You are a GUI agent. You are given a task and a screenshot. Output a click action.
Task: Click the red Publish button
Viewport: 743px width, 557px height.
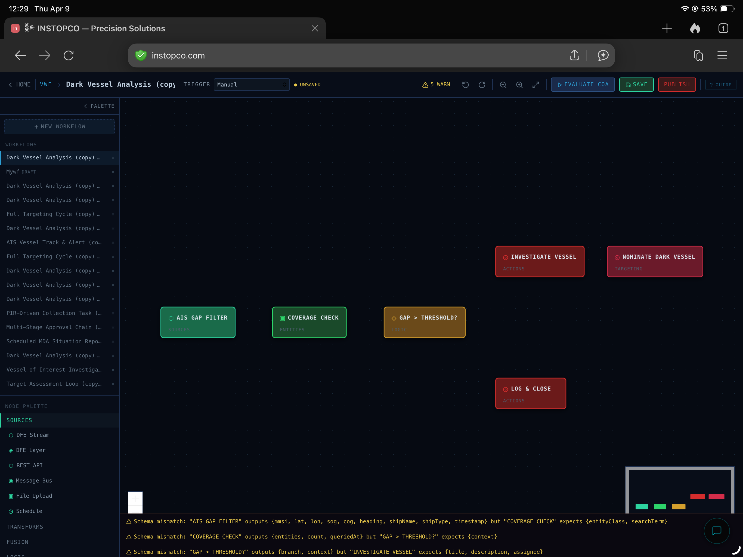(x=676, y=85)
